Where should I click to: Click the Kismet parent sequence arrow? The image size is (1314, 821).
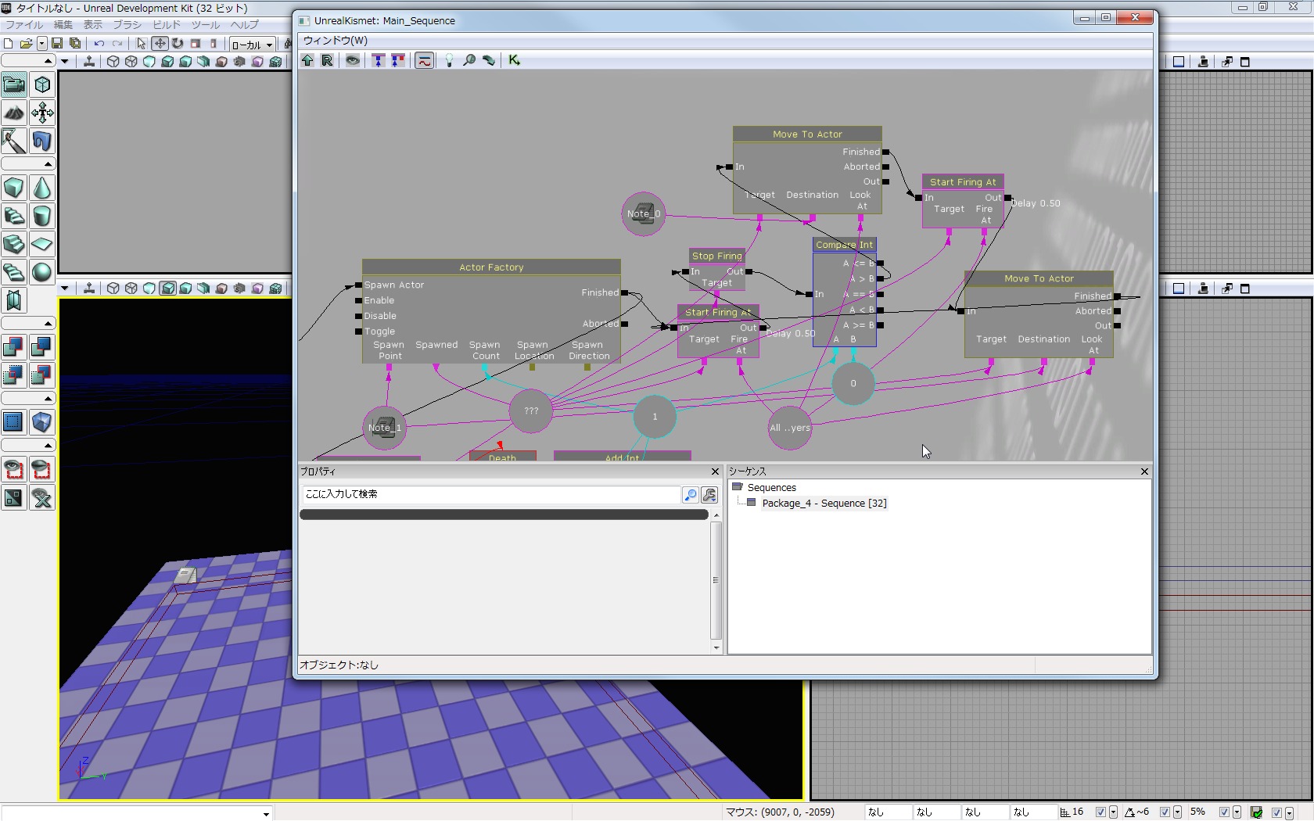tap(307, 60)
